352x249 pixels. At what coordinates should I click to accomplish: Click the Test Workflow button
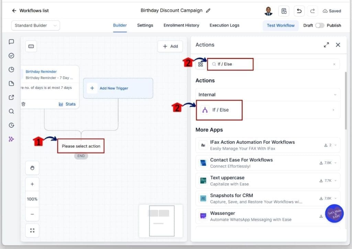(280, 25)
